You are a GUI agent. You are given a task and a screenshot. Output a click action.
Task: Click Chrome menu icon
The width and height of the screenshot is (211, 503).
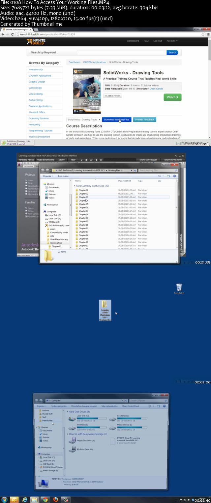[x=208, y=34]
